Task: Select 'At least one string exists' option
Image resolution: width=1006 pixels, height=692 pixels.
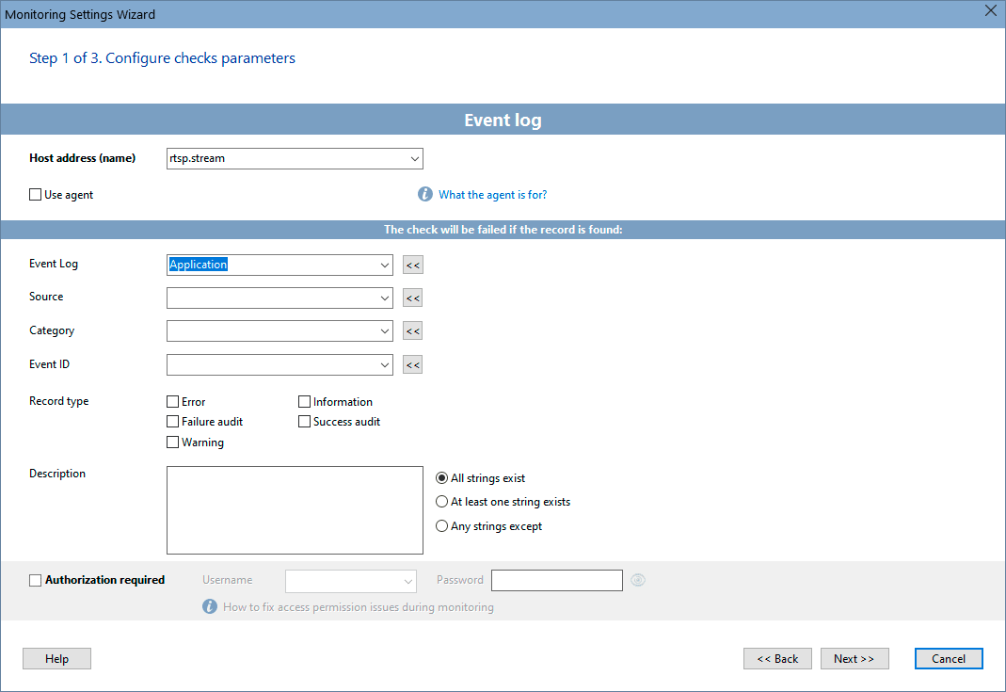Action: click(442, 502)
